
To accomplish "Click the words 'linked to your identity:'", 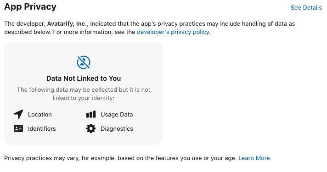I will pos(84,98).
